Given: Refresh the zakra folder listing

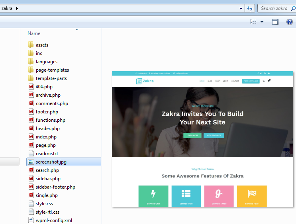Looking at the screenshot, I should (250, 8).
